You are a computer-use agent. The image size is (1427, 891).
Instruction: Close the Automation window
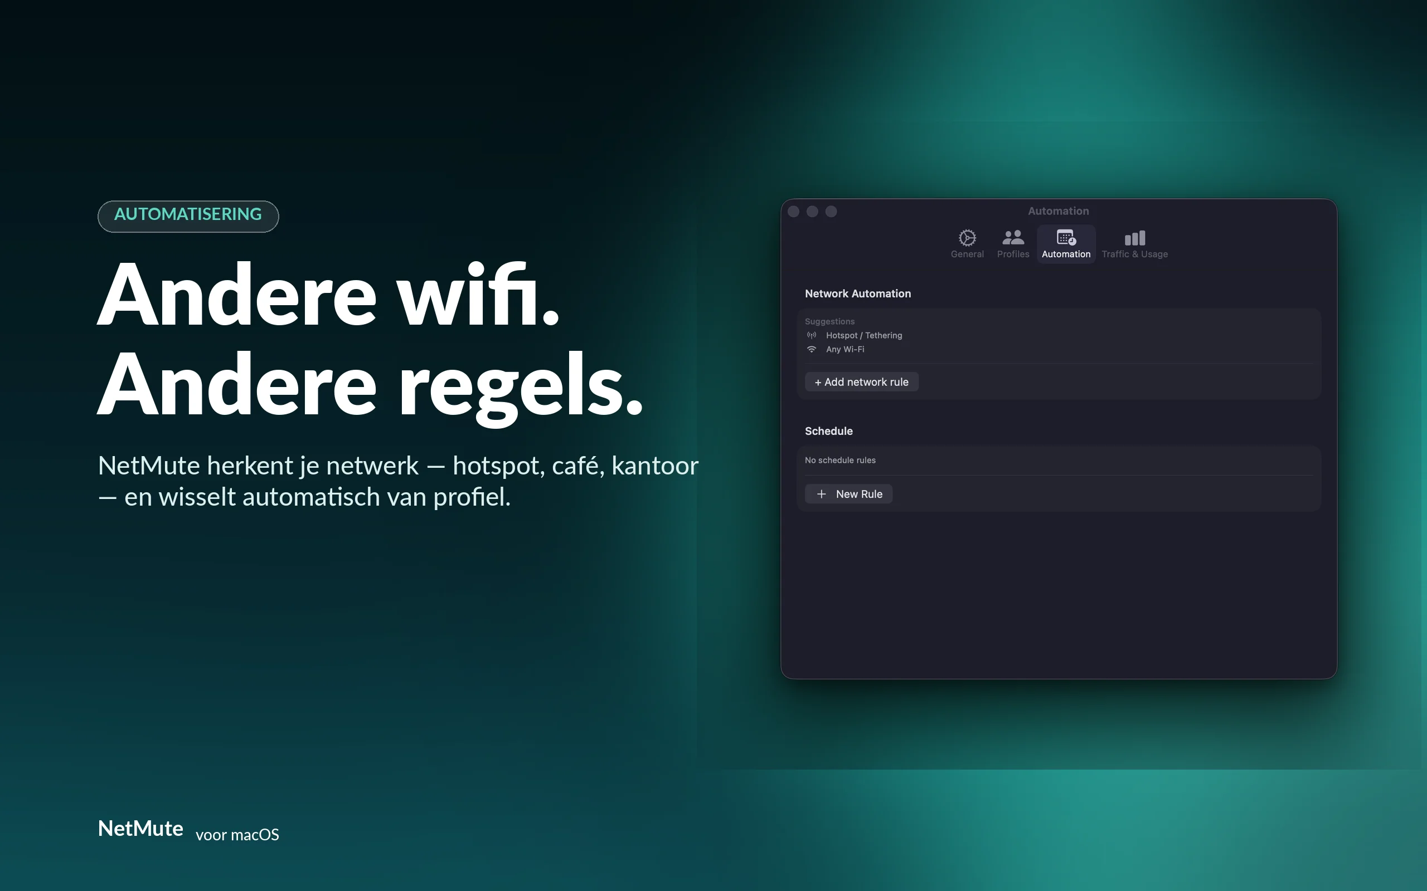click(x=794, y=212)
